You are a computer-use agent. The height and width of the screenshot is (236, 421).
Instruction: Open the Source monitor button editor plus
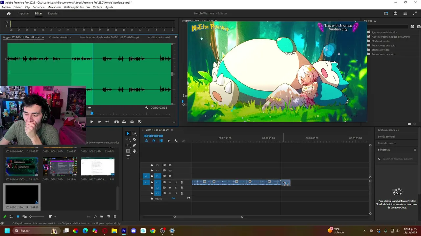174,122
